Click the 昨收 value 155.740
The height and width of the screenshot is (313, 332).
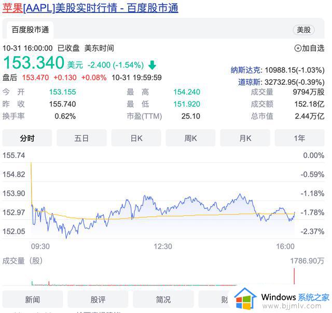click(62, 104)
